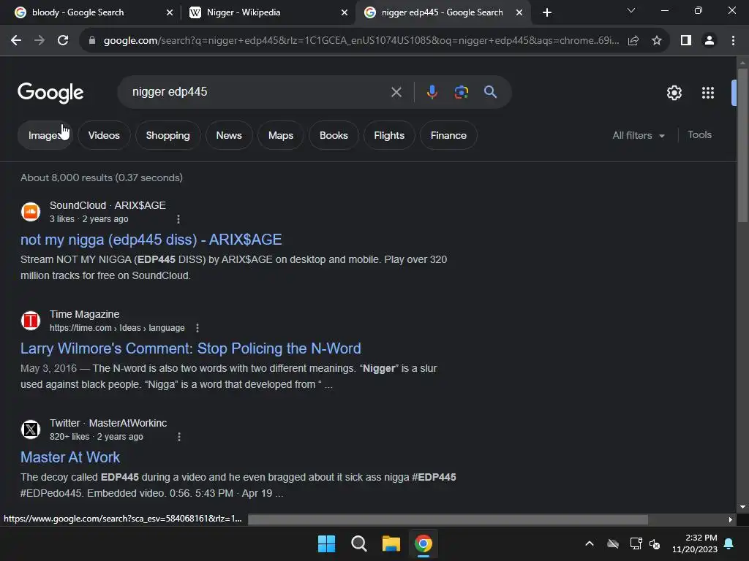Viewport: 749px width, 561px height.
Task: Select the Images filter
Action: click(x=45, y=135)
